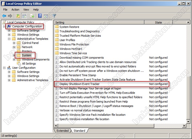Expand the Windows Components tree node
The width and height of the screenshot is (192, 139).
point(14,59)
